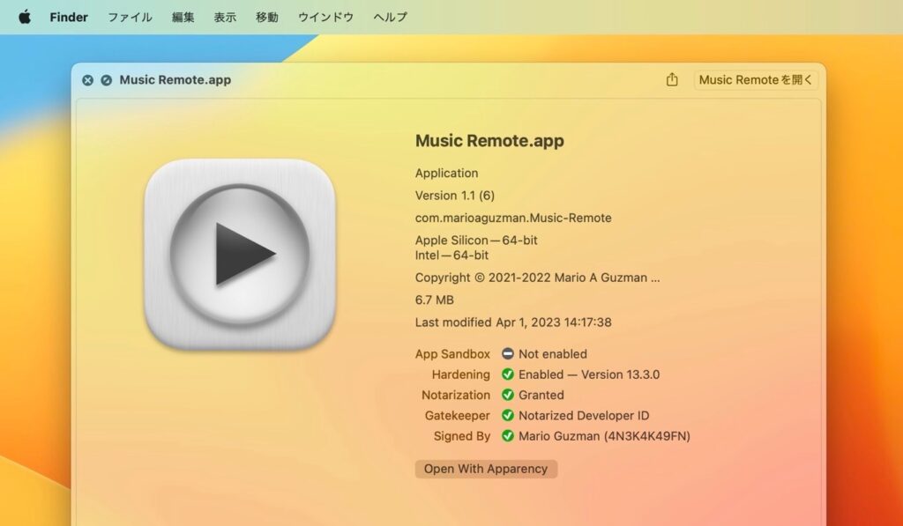Click the 'Open With Apparency' button
The width and height of the screenshot is (903, 526).
[x=486, y=469]
